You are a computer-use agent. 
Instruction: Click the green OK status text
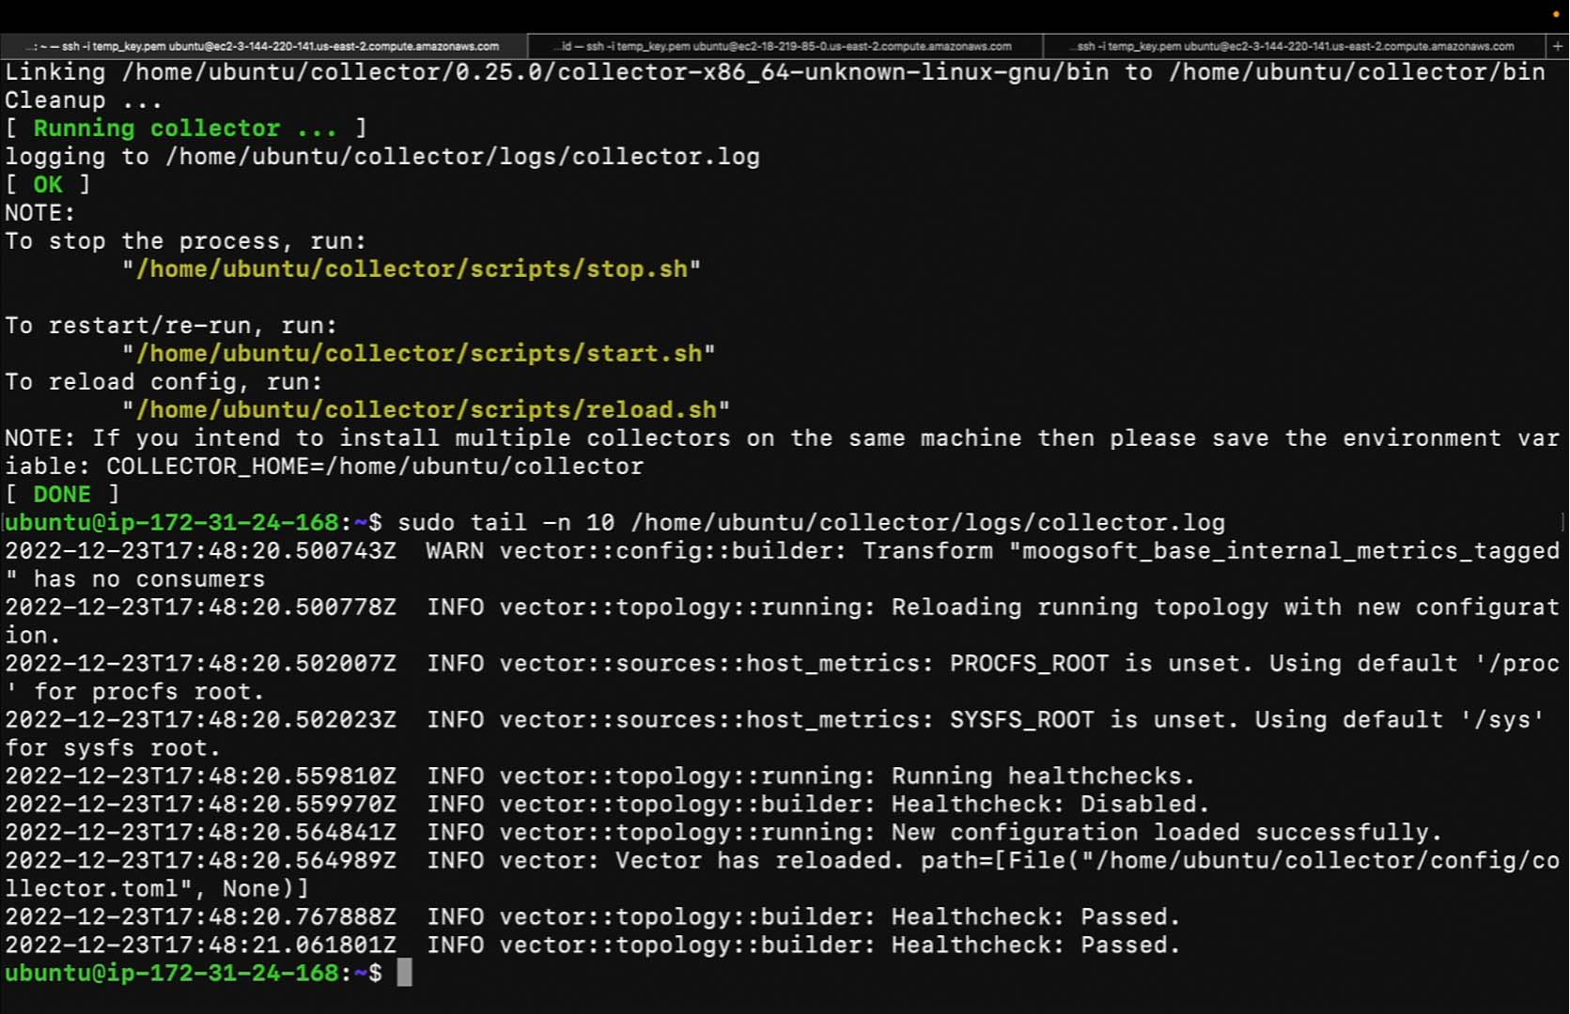(48, 185)
